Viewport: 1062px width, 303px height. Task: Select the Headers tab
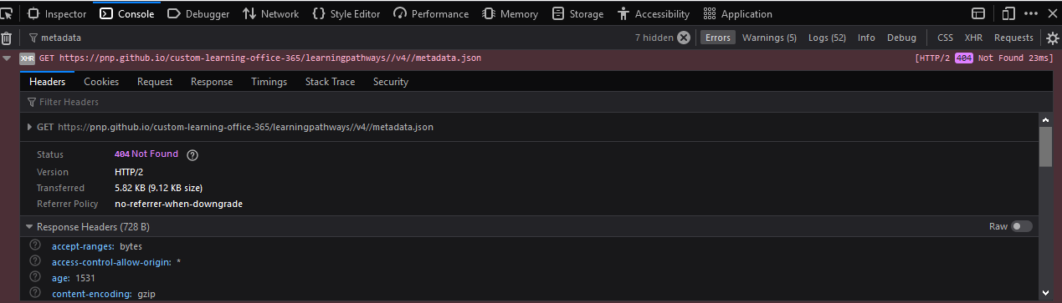pyautogui.click(x=47, y=82)
